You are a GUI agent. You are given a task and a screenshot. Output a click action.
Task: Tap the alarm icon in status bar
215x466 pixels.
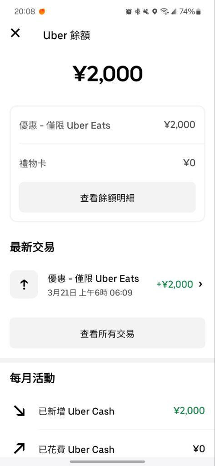click(x=129, y=11)
